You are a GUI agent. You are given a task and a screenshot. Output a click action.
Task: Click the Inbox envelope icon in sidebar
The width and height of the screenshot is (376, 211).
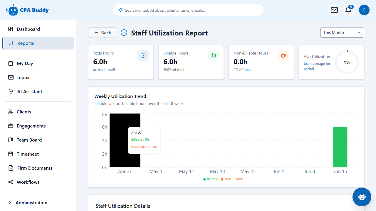(11, 77)
